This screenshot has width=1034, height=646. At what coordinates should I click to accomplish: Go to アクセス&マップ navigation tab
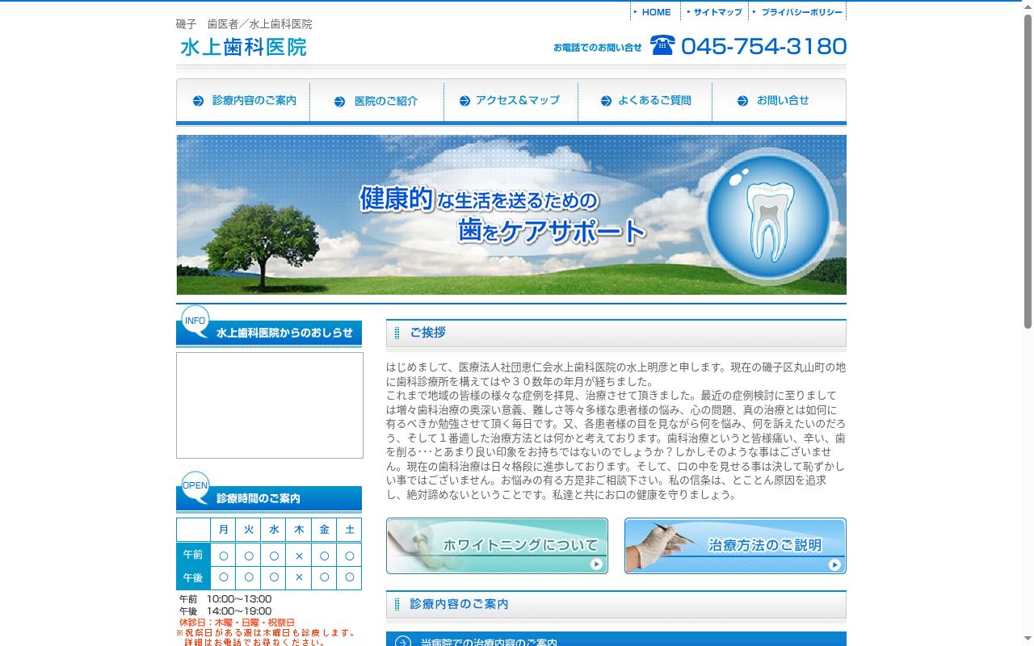click(511, 102)
